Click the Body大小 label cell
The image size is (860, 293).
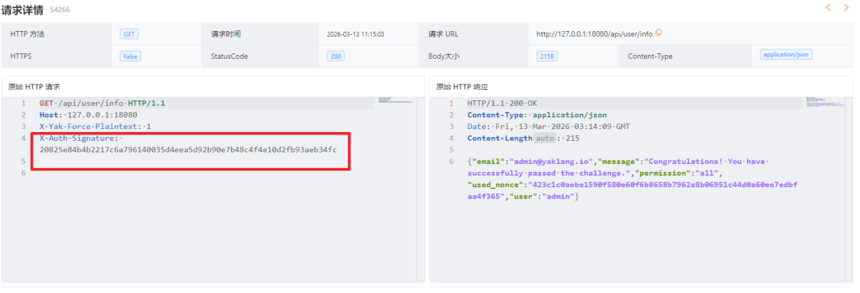click(474, 56)
